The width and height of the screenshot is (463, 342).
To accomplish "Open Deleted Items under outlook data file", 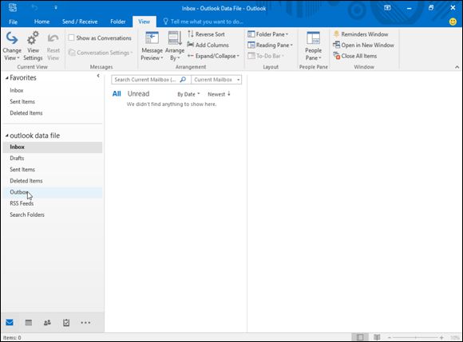I will click(x=53, y=181).
